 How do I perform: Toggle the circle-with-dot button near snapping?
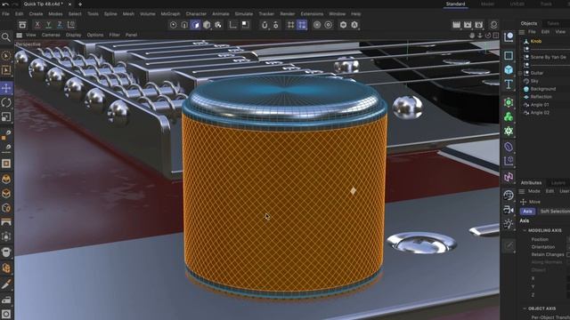coord(329,25)
